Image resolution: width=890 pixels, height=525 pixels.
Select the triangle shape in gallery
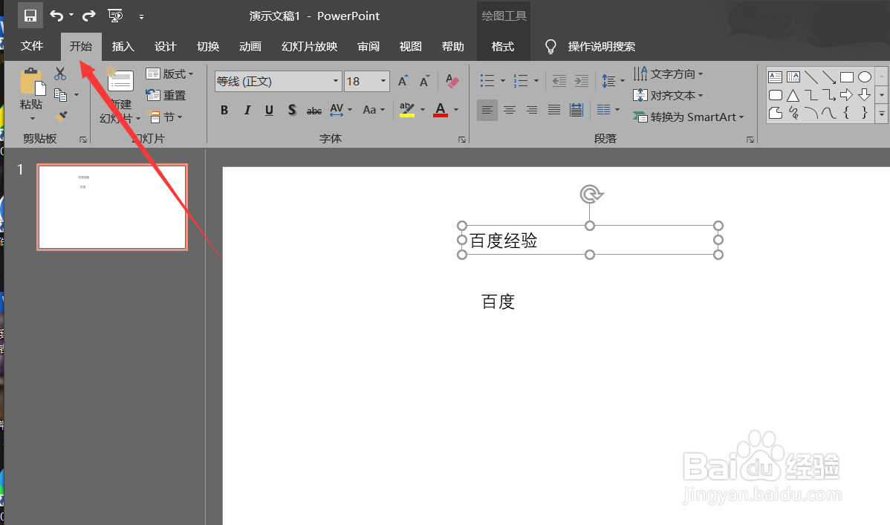point(793,95)
